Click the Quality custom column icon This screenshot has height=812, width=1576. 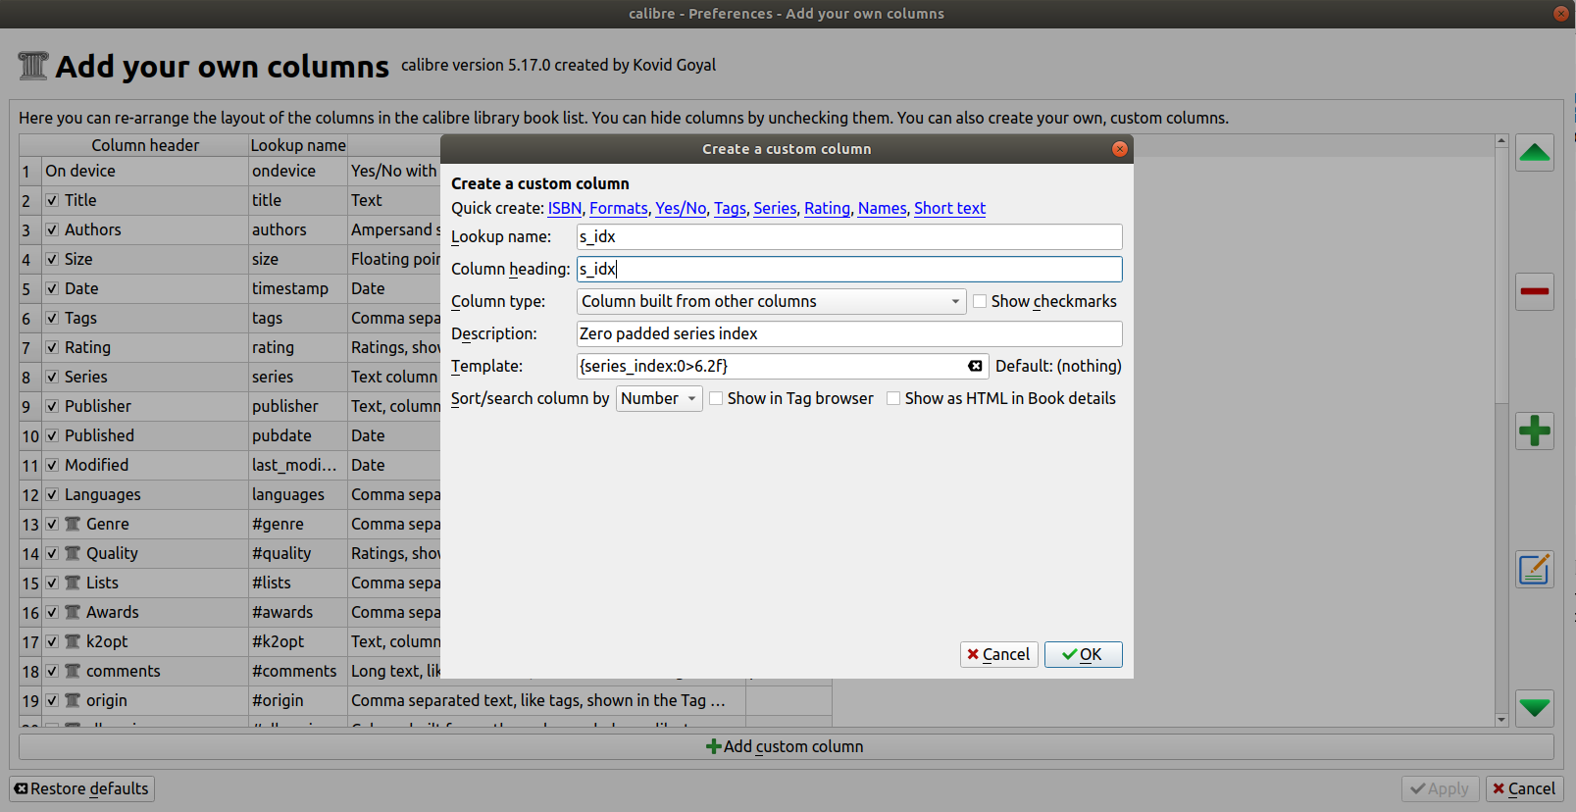point(73,553)
